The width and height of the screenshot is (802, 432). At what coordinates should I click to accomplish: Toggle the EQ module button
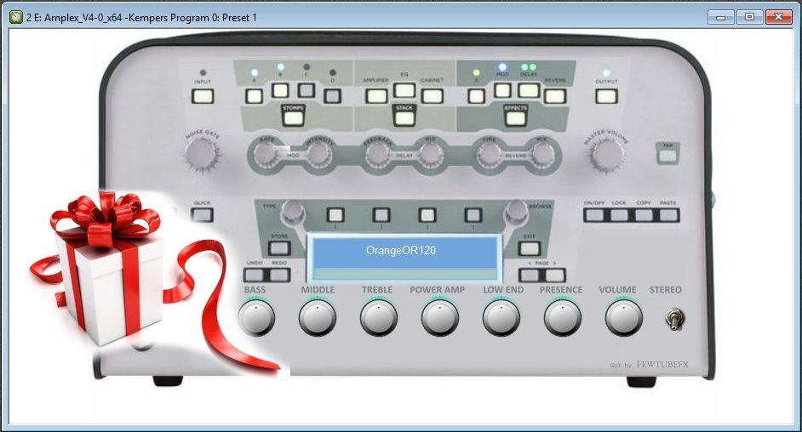click(x=404, y=90)
